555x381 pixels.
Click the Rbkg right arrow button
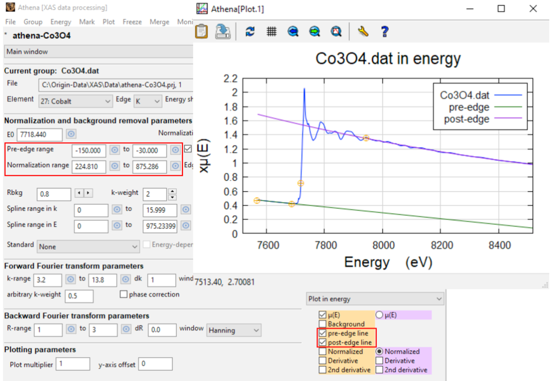pos(88,193)
